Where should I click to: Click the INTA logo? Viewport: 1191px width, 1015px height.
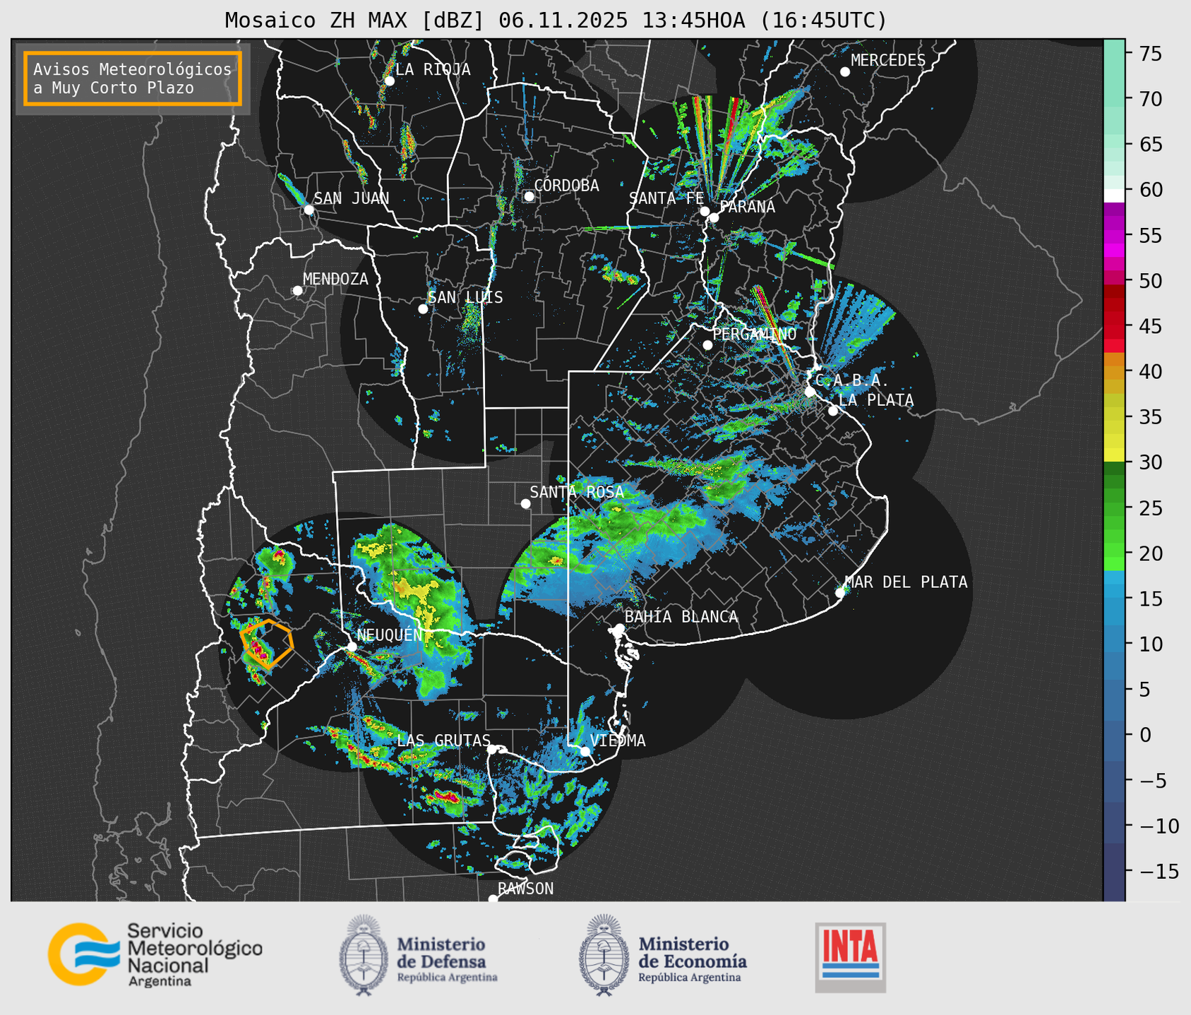coord(850,957)
